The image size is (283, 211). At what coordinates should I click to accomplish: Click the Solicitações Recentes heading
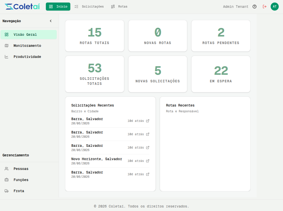(92, 105)
